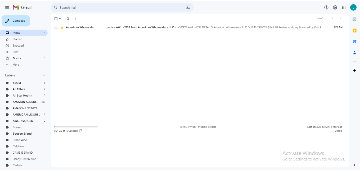Open the 4SGM label
360x170 pixels.
[24, 83]
